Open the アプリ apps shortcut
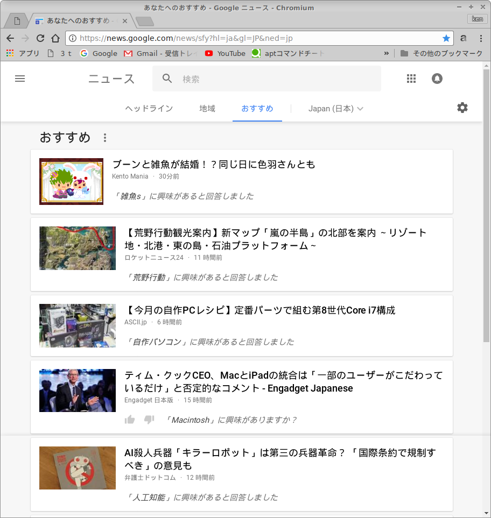Screen dimensions: 491x518 click(x=23, y=53)
